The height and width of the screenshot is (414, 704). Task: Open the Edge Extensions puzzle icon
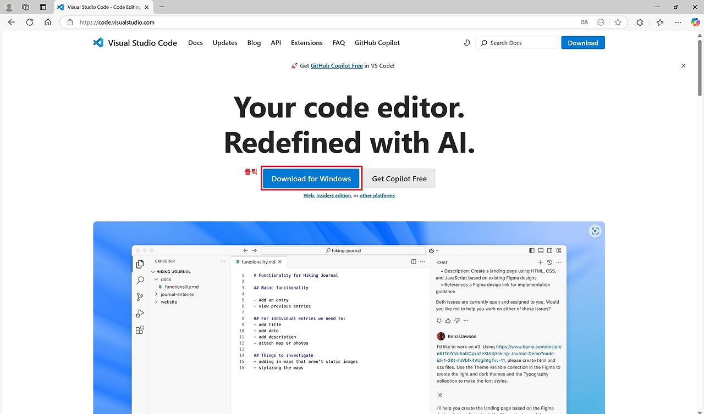640,23
